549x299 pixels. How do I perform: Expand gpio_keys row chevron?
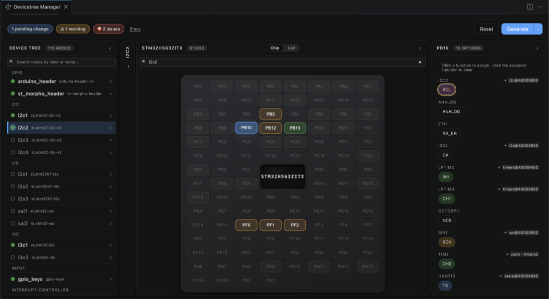pyautogui.click(x=111, y=280)
